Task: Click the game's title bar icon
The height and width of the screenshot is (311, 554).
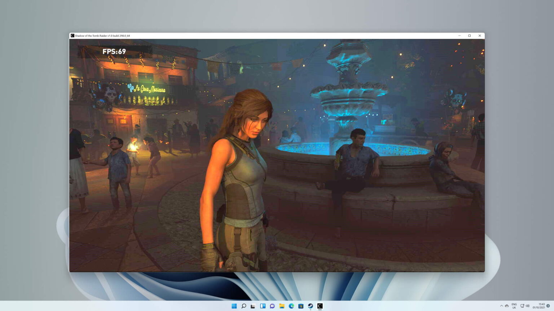Action: point(72,36)
